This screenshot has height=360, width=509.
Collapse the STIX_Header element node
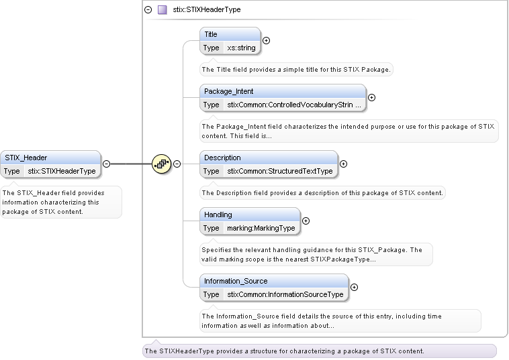(106, 164)
